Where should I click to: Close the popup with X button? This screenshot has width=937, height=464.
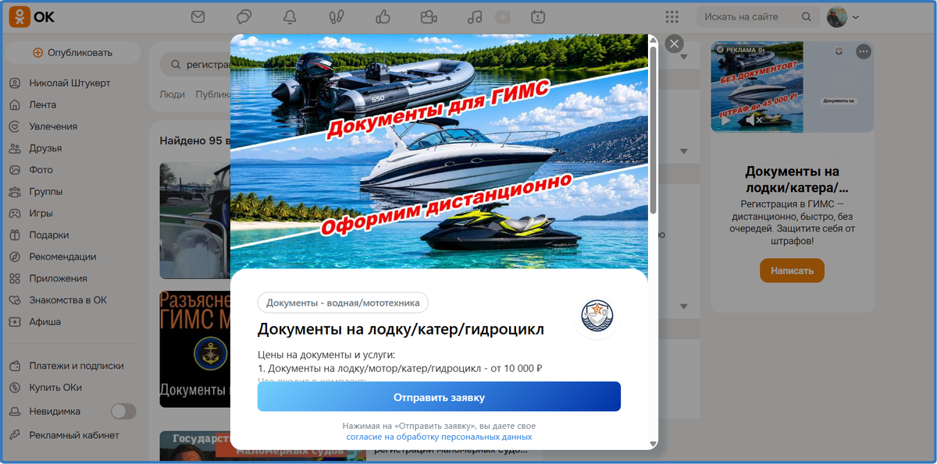[x=675, y=44]
